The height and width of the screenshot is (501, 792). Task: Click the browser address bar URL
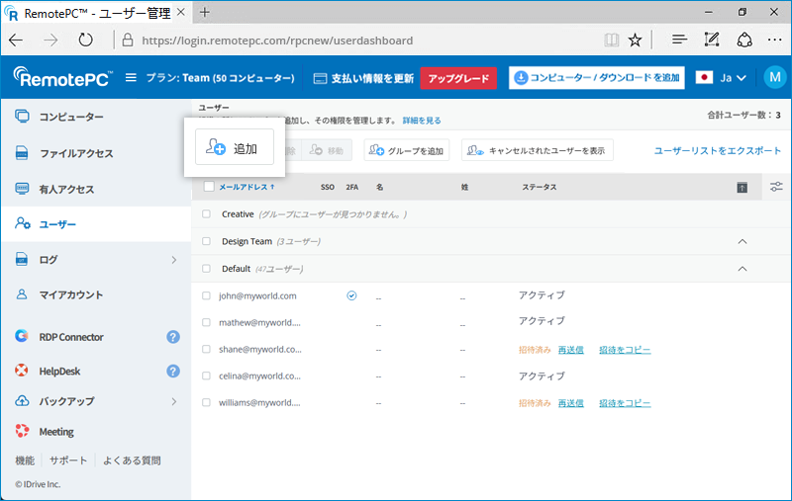pyautogui.click(x=277, y=41)
